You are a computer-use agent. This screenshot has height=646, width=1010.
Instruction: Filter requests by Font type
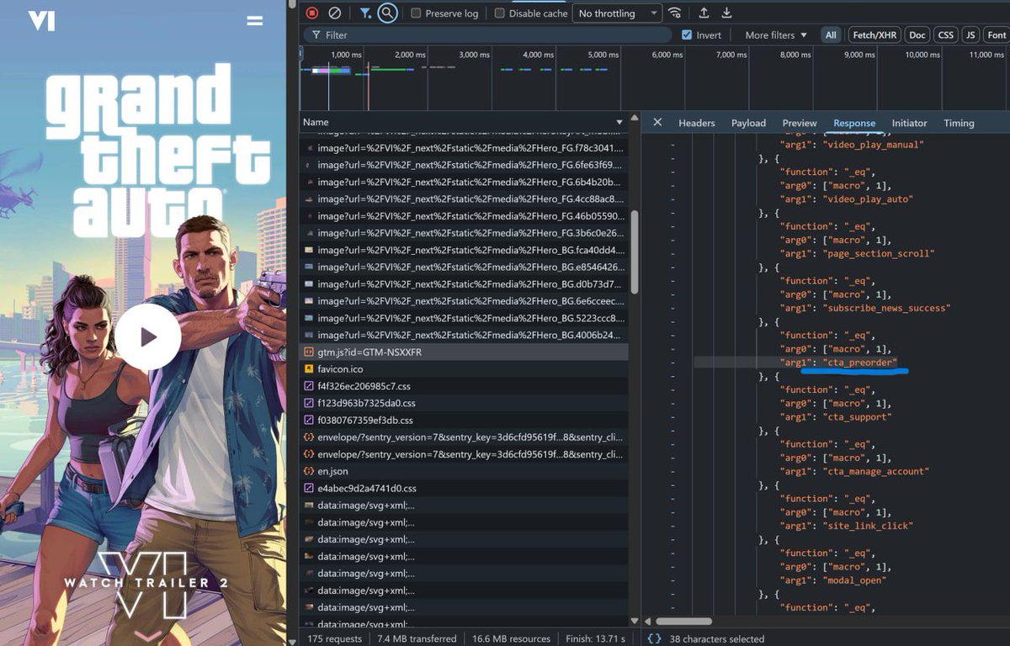[x=997, y=35]
